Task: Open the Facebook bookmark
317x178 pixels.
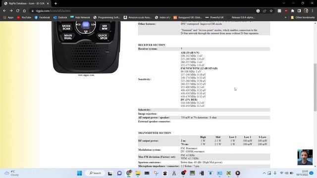Action: click(42, 18)
